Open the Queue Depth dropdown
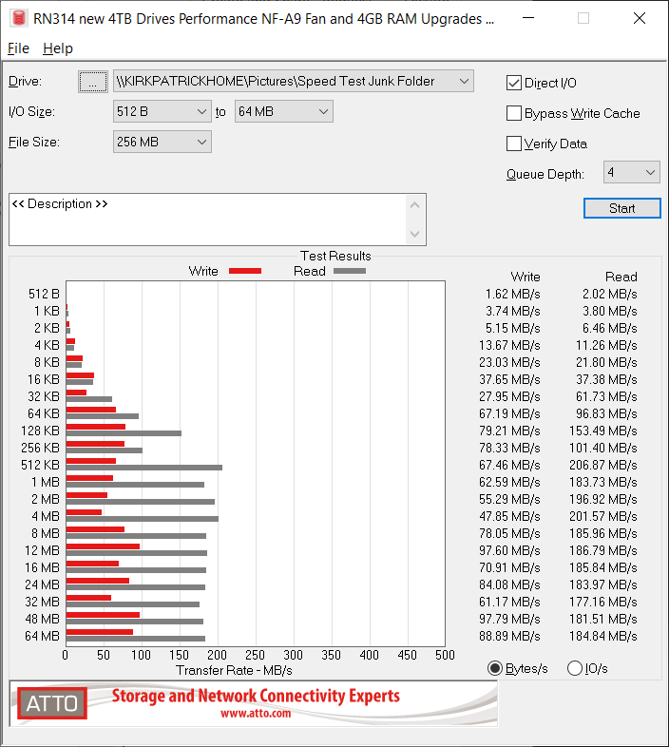Screen dimensions: 669x747 (x=631, y=172)
